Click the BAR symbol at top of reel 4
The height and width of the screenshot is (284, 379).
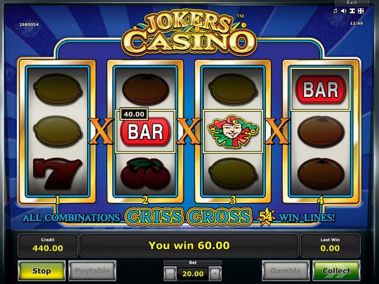pyautogui.click(x=321, y=89)
